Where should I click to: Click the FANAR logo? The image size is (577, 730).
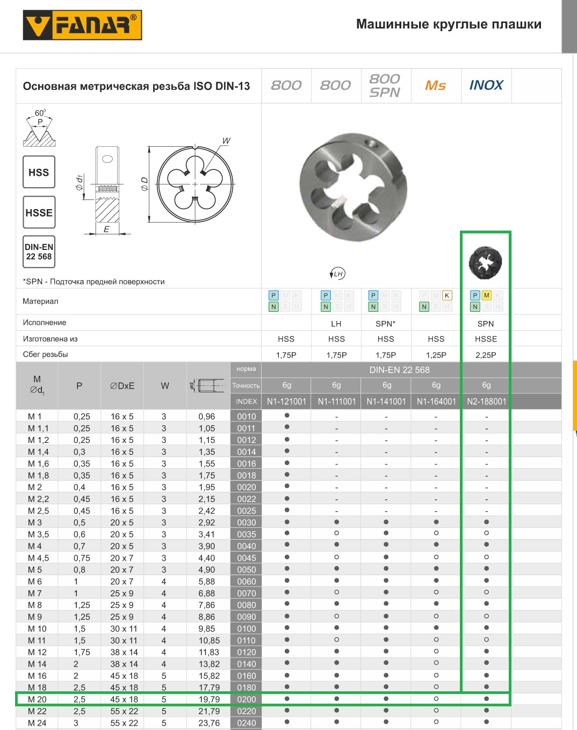[82, 25]
